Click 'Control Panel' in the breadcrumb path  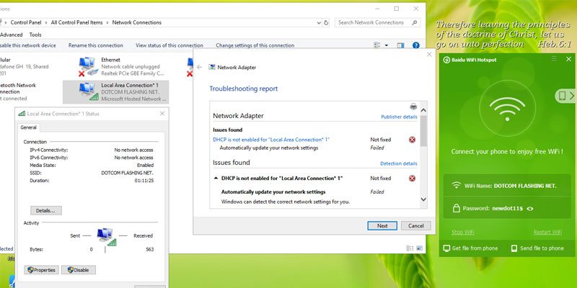pyautogui.click(x=26, y=22)
